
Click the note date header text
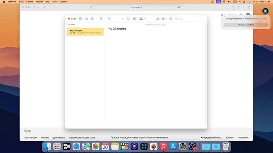tap(155, 25)
